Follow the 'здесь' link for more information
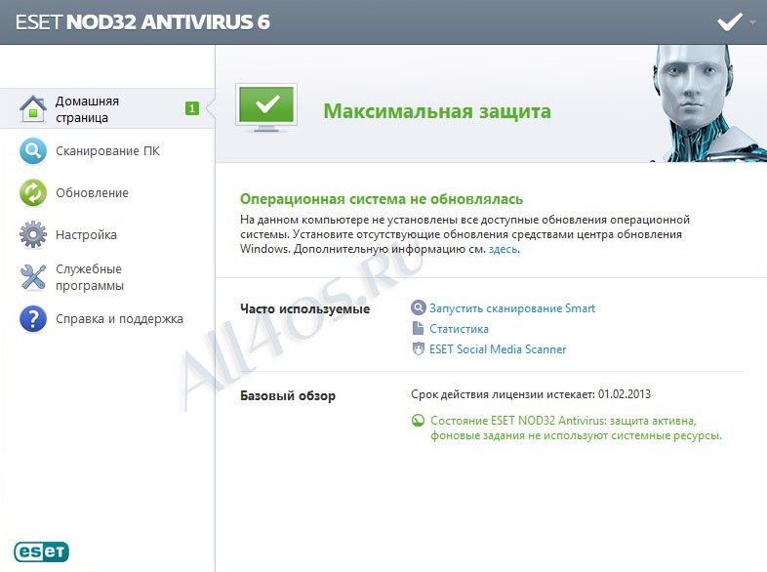This screenshot has height=572, width=767. coord(503,249)
